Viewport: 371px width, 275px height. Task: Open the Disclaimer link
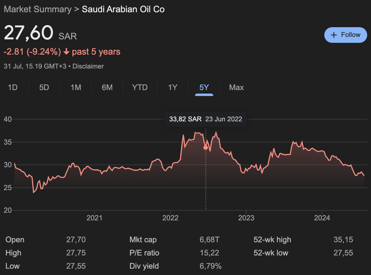coord(88,66)
